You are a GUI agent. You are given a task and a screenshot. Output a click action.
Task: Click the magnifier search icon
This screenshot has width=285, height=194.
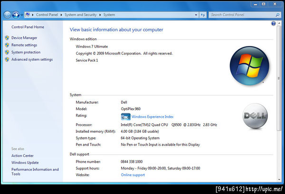[x=277, y=15]
